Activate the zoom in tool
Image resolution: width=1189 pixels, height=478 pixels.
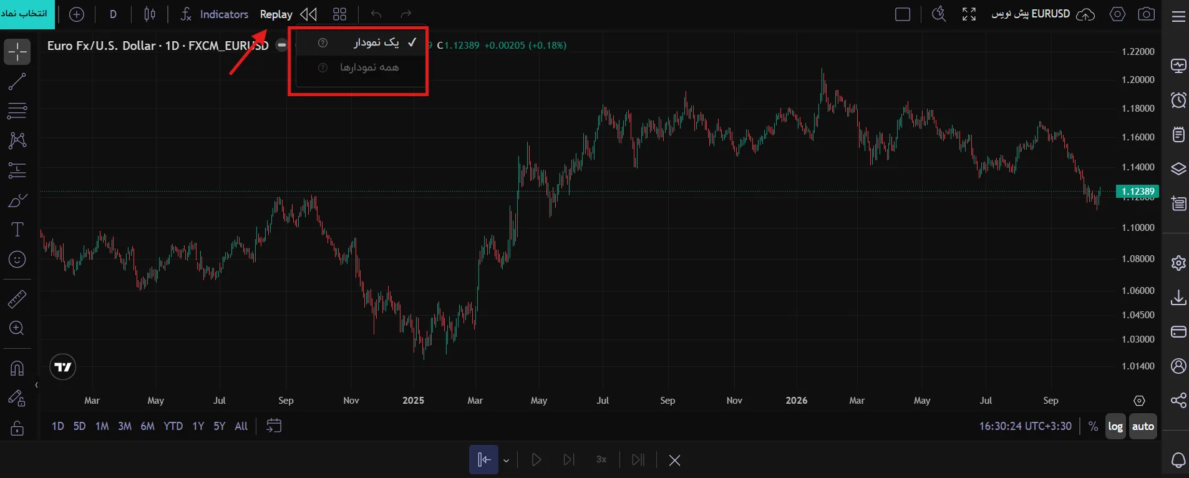coord(17,328)
